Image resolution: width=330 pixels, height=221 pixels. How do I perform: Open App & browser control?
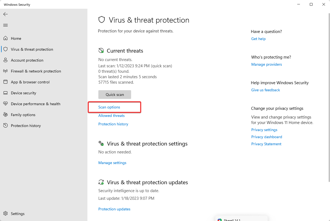[x=30, y=82]
